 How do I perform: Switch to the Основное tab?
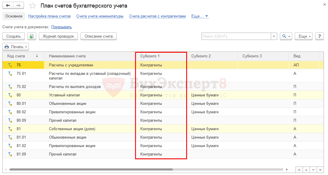coord(14,16)
